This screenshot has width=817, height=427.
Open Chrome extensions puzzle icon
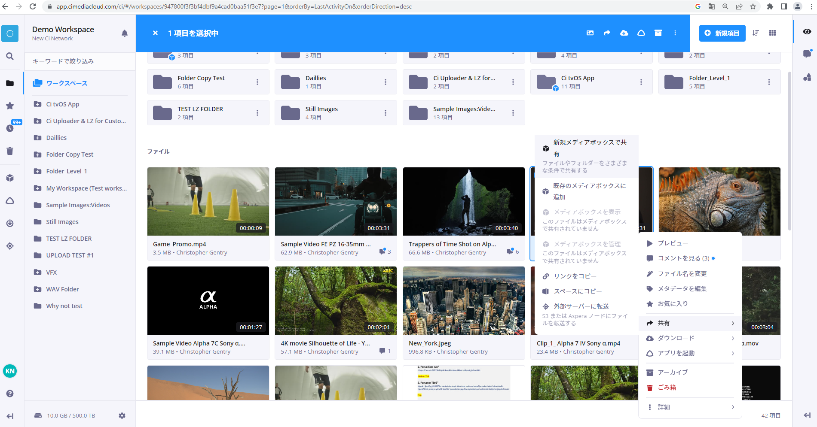pyautogui.click(x=770, y=6)
